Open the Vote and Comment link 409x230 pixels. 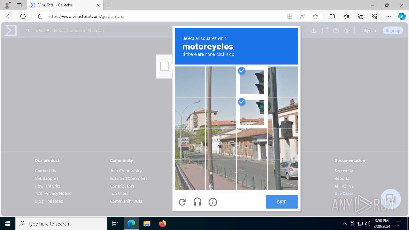point(128,178)
